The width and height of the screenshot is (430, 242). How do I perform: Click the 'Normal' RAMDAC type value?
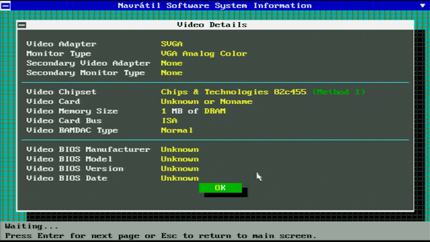tap(177, 130)
